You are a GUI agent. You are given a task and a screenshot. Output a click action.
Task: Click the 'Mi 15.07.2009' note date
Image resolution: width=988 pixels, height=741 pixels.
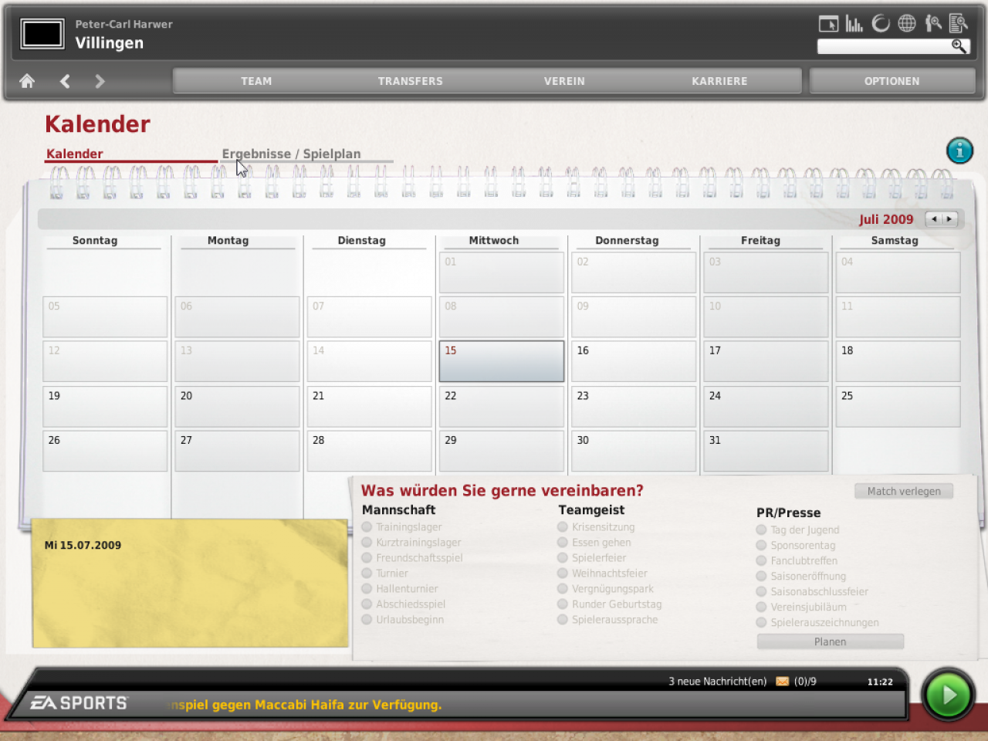point(83,545)
